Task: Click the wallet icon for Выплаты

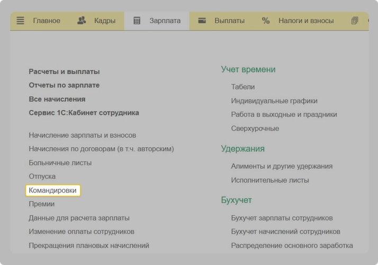Action: click(202, 21)
